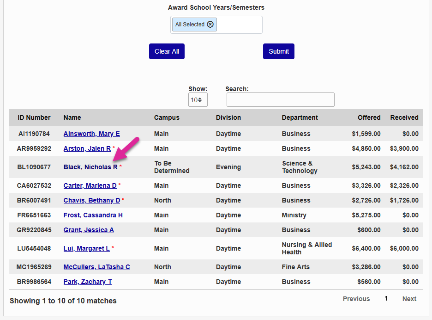
Task: Click the Award School Years/Semesters selection box
Action: point(216,25)
